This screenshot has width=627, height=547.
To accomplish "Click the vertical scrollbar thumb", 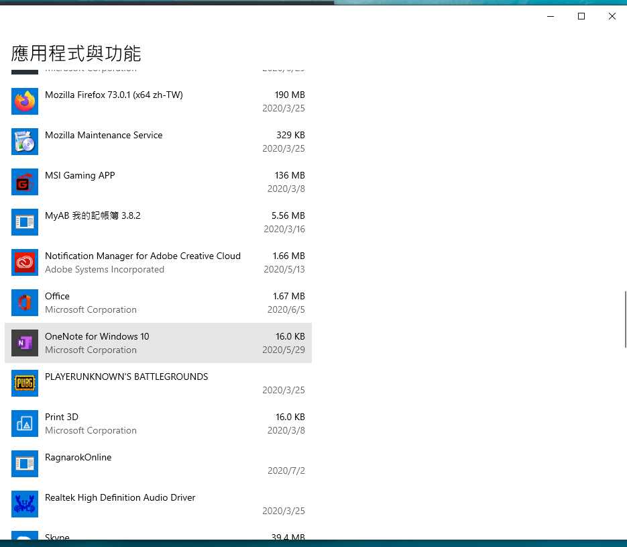I will tap(625, 319).
